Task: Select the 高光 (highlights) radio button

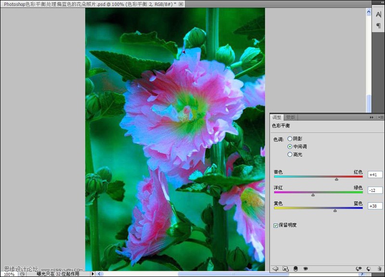Action: click(x=289, y=154)
